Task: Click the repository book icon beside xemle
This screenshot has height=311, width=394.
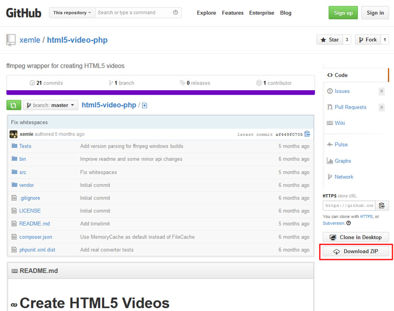Action: tap(11, 40)
